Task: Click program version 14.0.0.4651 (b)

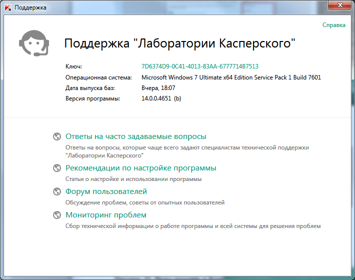Action: click(x=161, y=98)
